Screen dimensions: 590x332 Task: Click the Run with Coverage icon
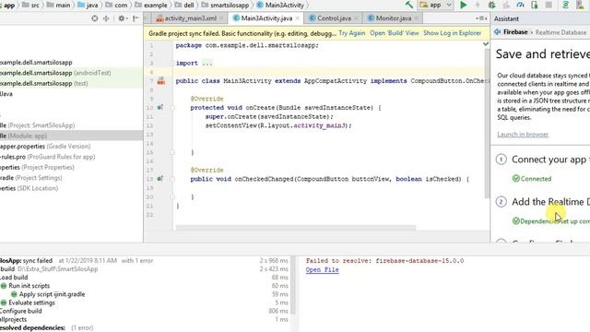tap(506, 5)
